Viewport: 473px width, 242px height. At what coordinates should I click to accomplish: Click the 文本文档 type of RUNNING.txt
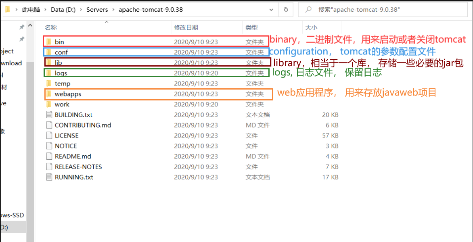[257, 177]
